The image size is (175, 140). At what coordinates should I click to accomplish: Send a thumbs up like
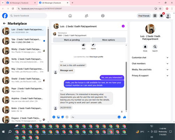[x=125, y=117]
